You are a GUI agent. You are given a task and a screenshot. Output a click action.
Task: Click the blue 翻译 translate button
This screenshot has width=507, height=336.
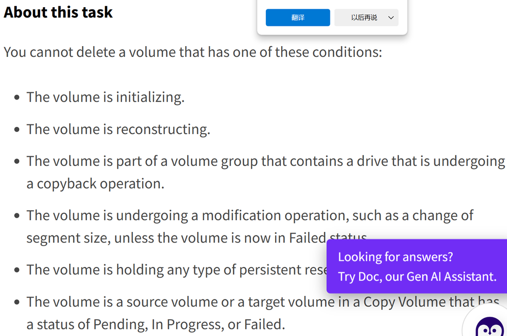click(x=298, y=18)
